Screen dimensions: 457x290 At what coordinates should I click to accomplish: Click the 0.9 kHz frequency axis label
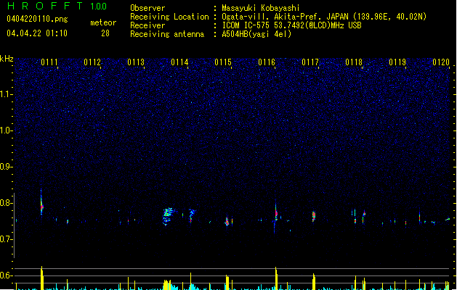pyautogui.click(x=6, y=167)
